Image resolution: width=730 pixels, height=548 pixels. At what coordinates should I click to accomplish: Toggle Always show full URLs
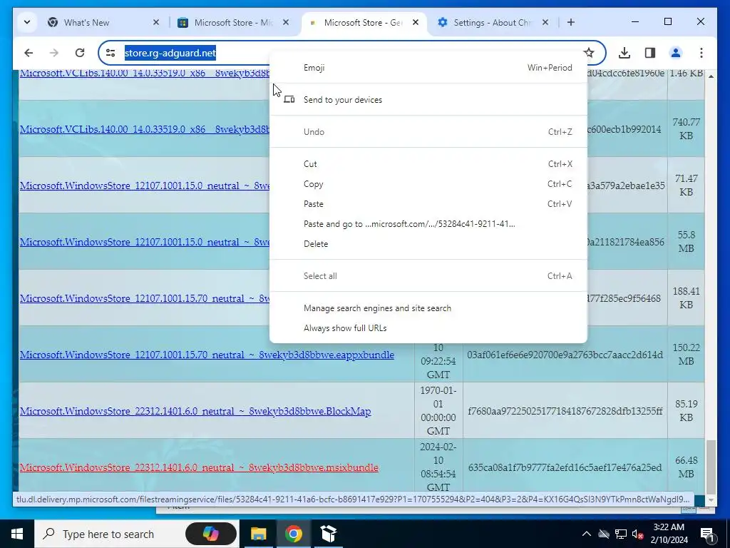coord(428,328)
